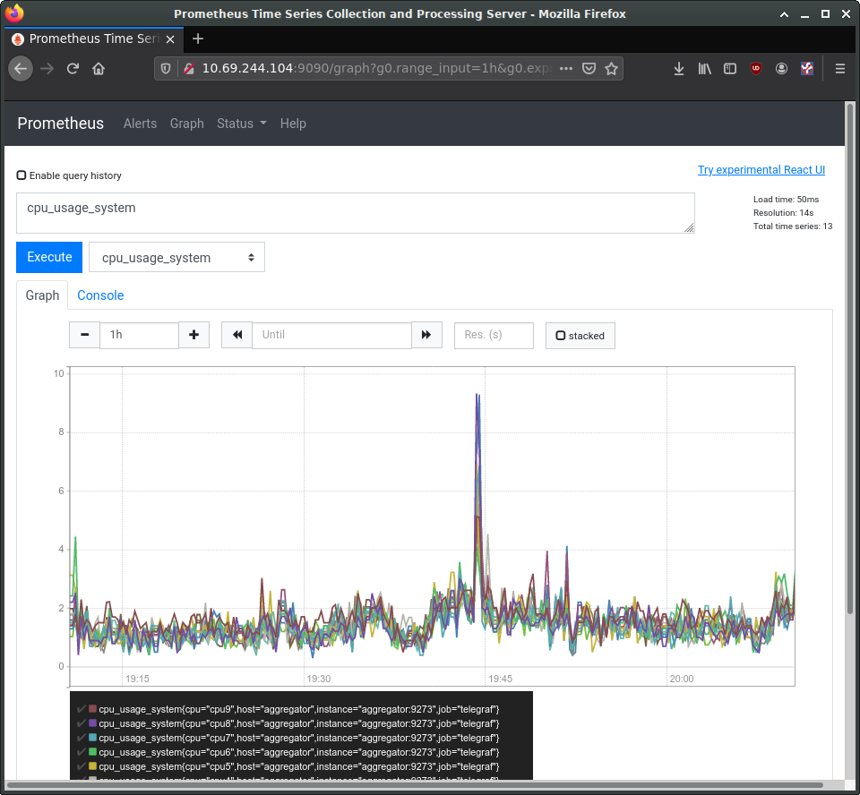Open the Alerts page in navbar
This screenshot has height=795, width=860.
click(140, 124)
